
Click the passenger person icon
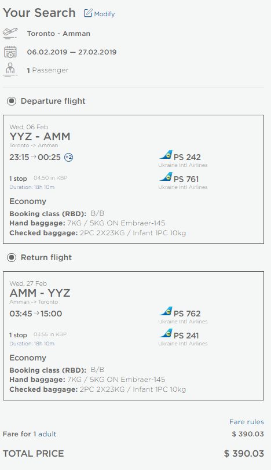10,70
